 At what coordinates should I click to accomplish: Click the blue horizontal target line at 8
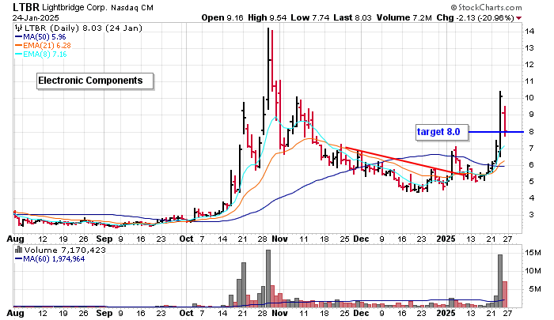point(495,132)
